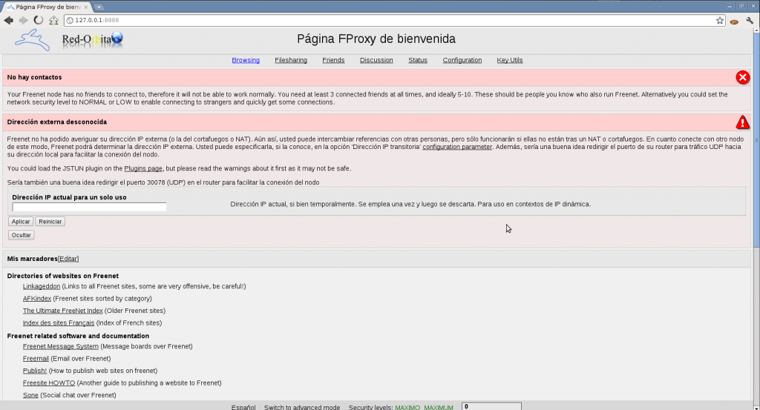Click the MAXIMO security level link
The width and height of the screenshot is (760, 410).
pos(407,407)
